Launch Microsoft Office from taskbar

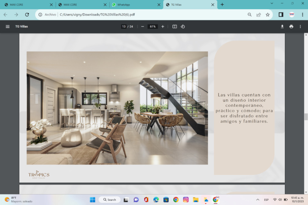click(x=146, y=200)
